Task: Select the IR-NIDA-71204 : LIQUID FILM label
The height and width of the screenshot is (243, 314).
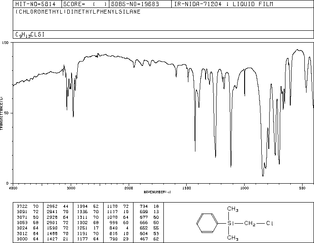Action: [224, 4]
